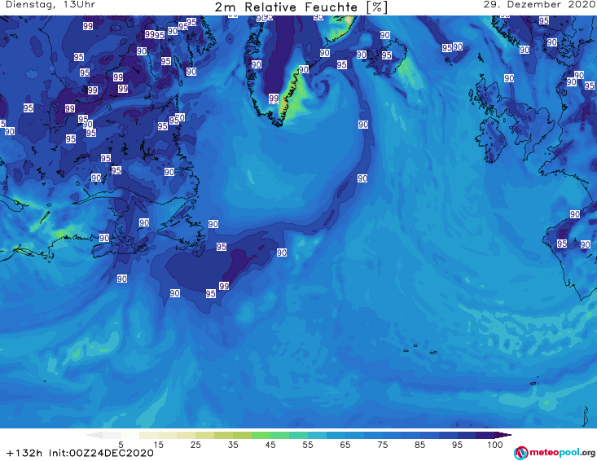
Task: Click the legend tick value 75
Action: [x=382, y=445]
